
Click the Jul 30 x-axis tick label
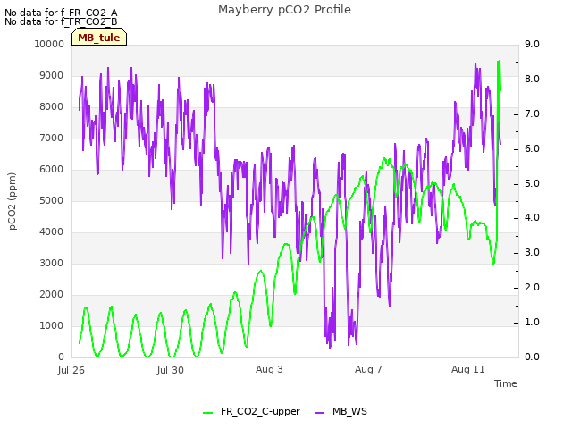(x=171, y=370)
